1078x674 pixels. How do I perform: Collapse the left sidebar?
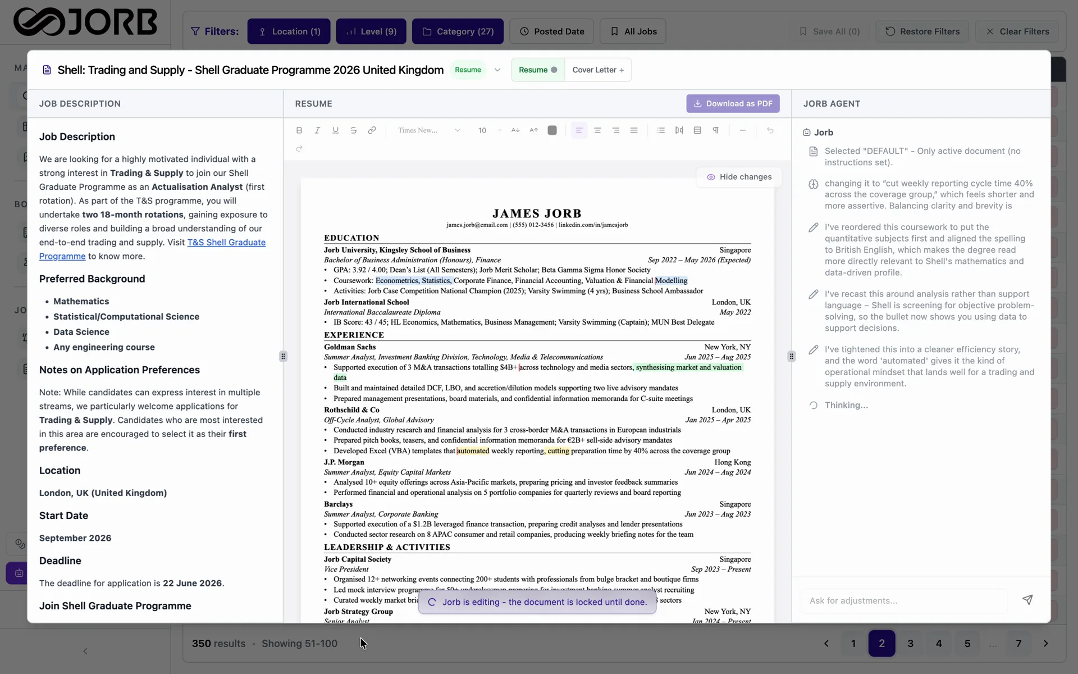coord(85,651)
